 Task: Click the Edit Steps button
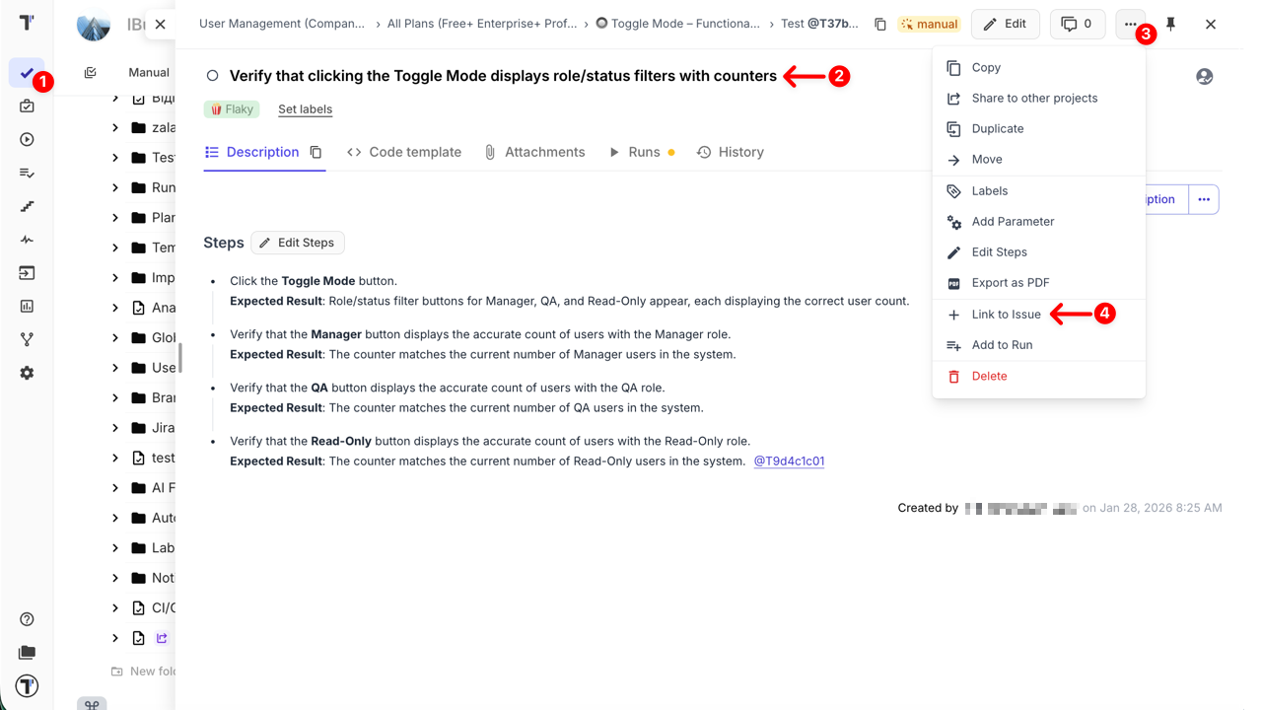(x=298, y=243)
